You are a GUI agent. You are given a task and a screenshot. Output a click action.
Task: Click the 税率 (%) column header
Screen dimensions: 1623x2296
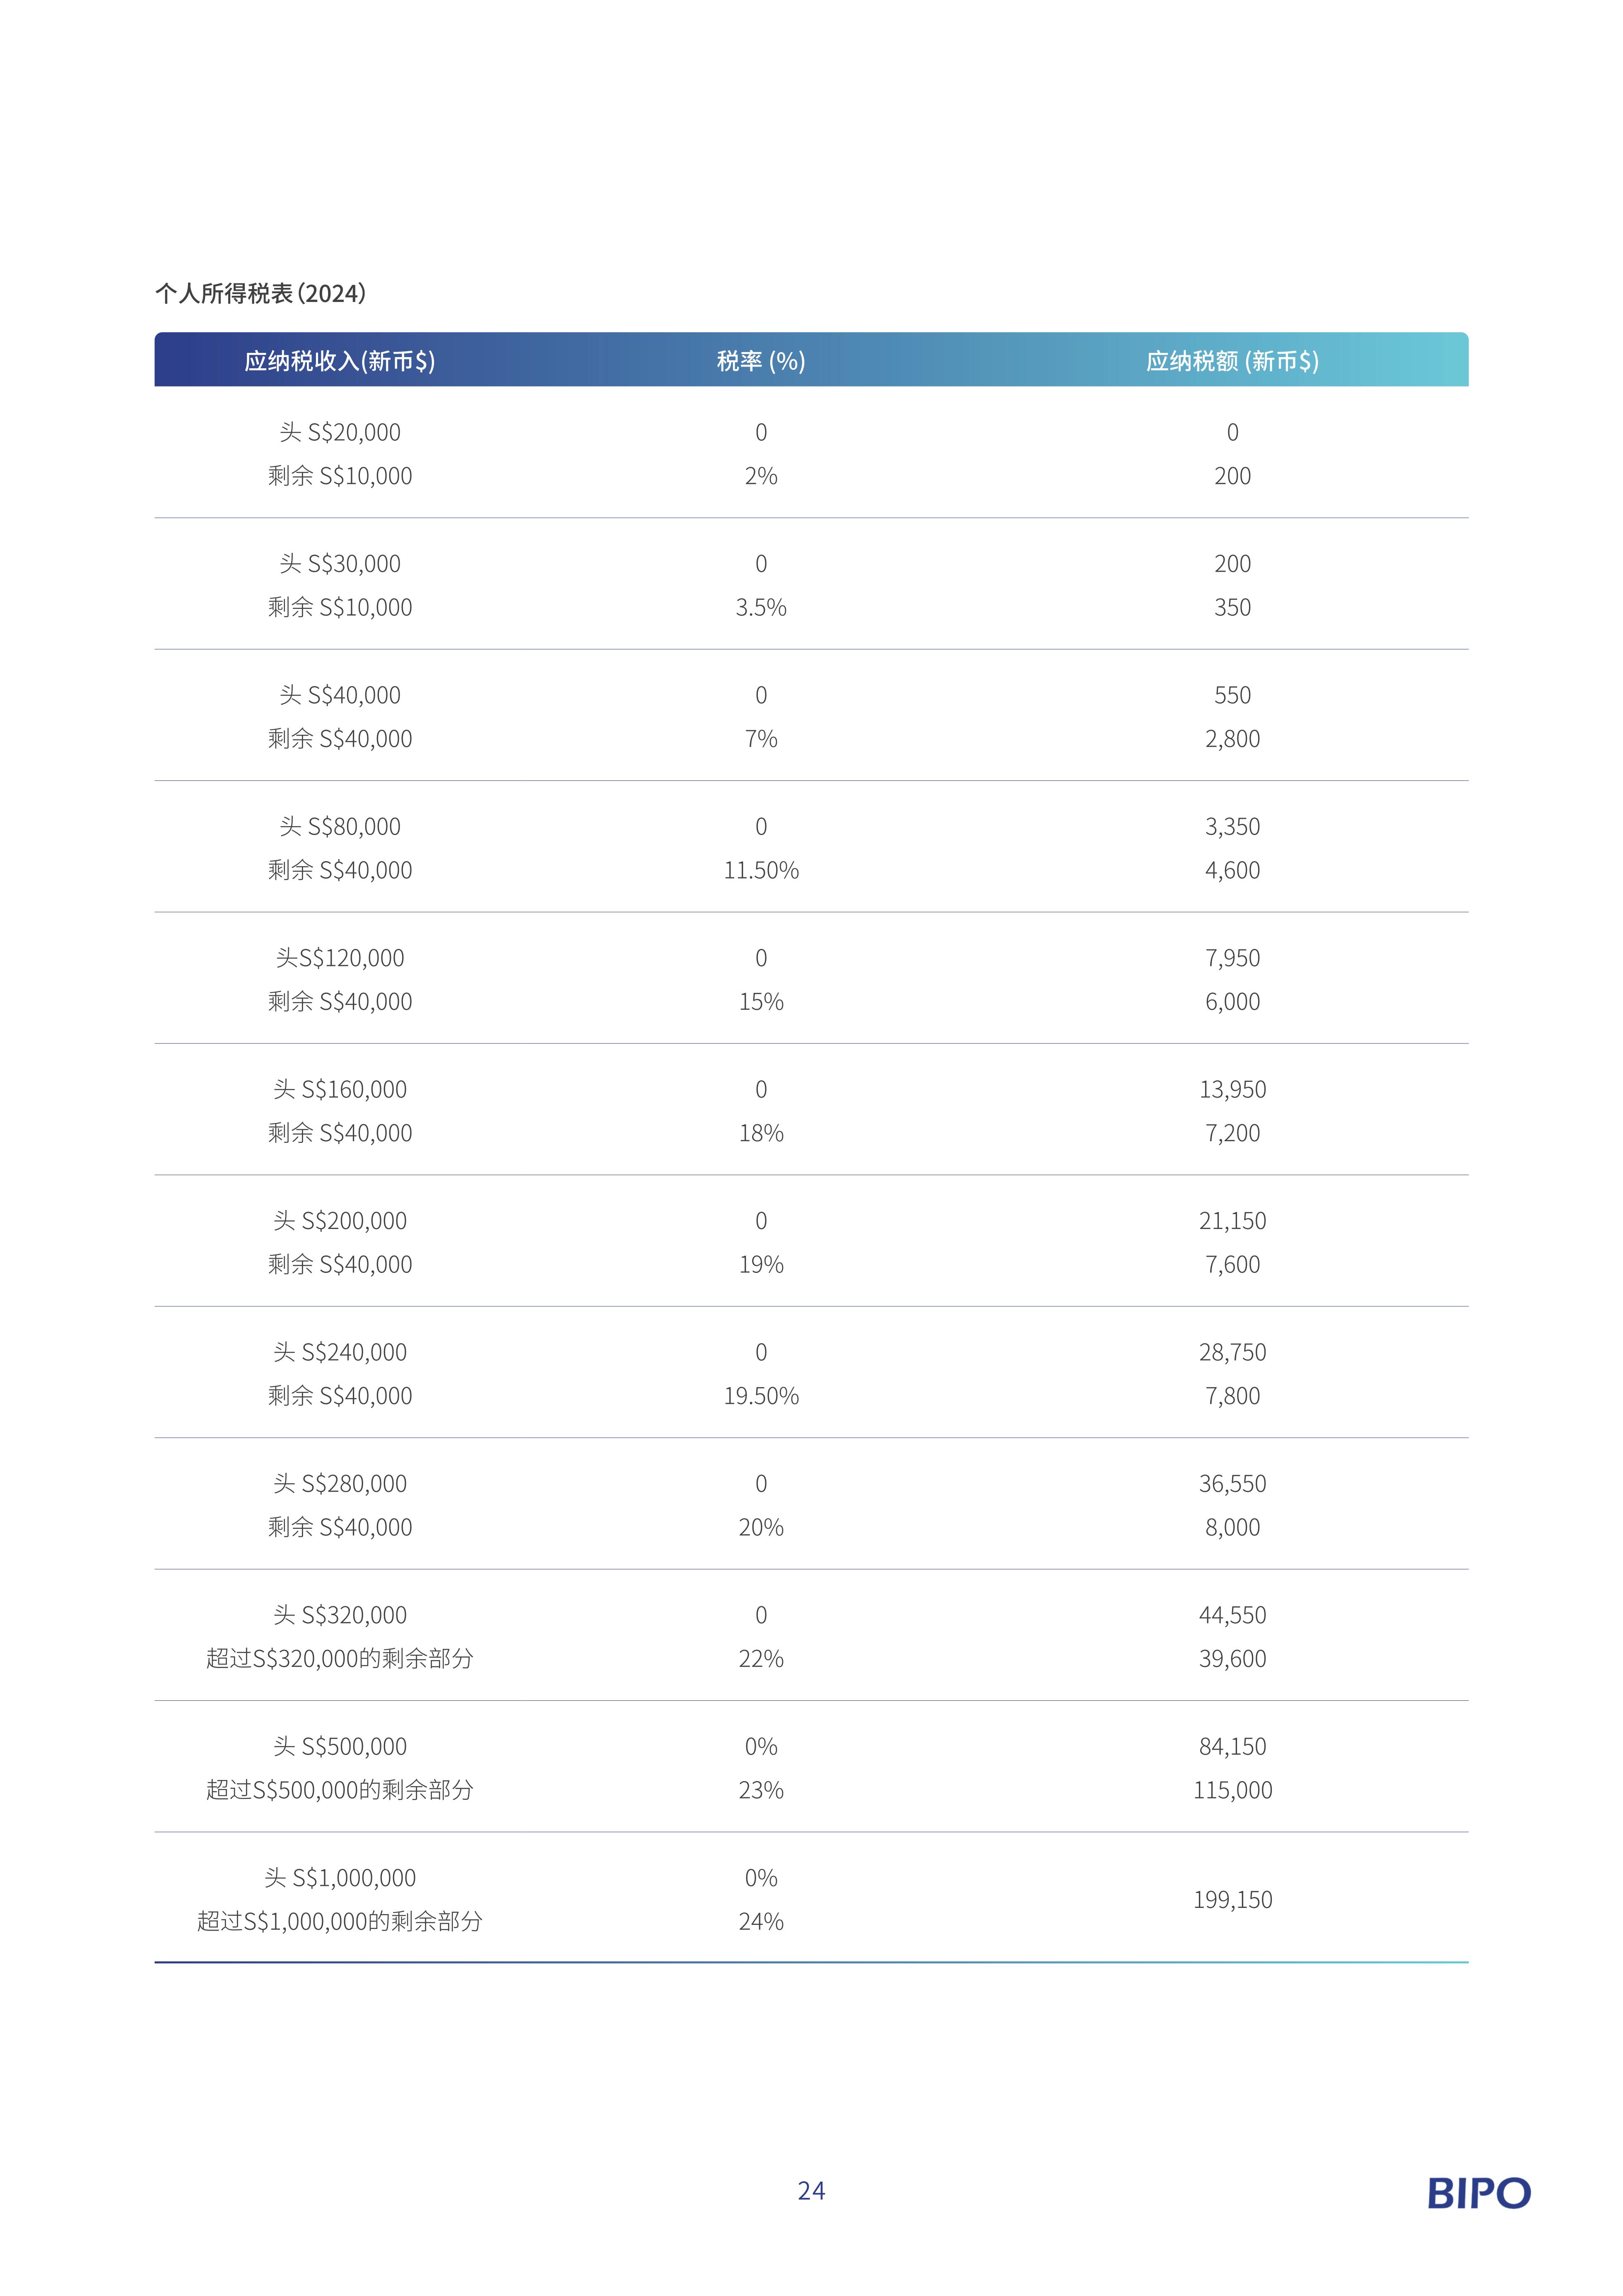[x=761, y=361]
